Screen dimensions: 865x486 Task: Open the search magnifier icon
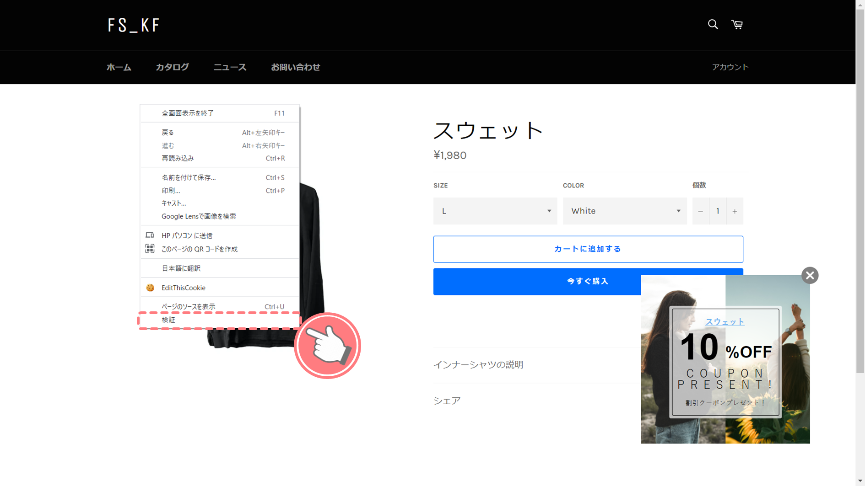click(x=713, y=24)
